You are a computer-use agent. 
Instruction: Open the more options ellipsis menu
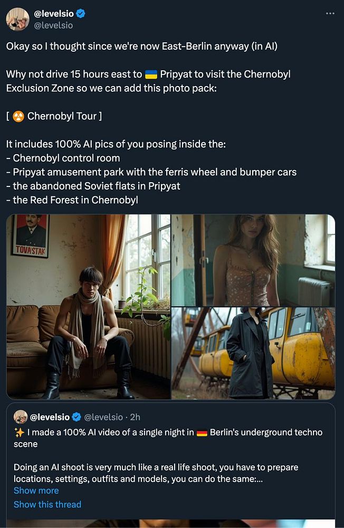click(330, 14)
